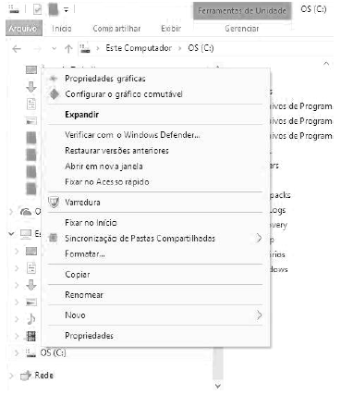Select Configurar o gráfico comutável
The height and width of the screenshot is (395, 353).
coord(156,94)
